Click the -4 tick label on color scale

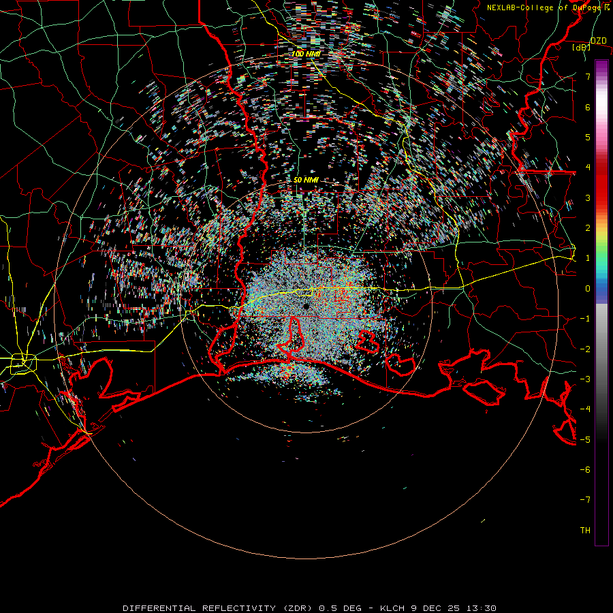coord(585,409)
